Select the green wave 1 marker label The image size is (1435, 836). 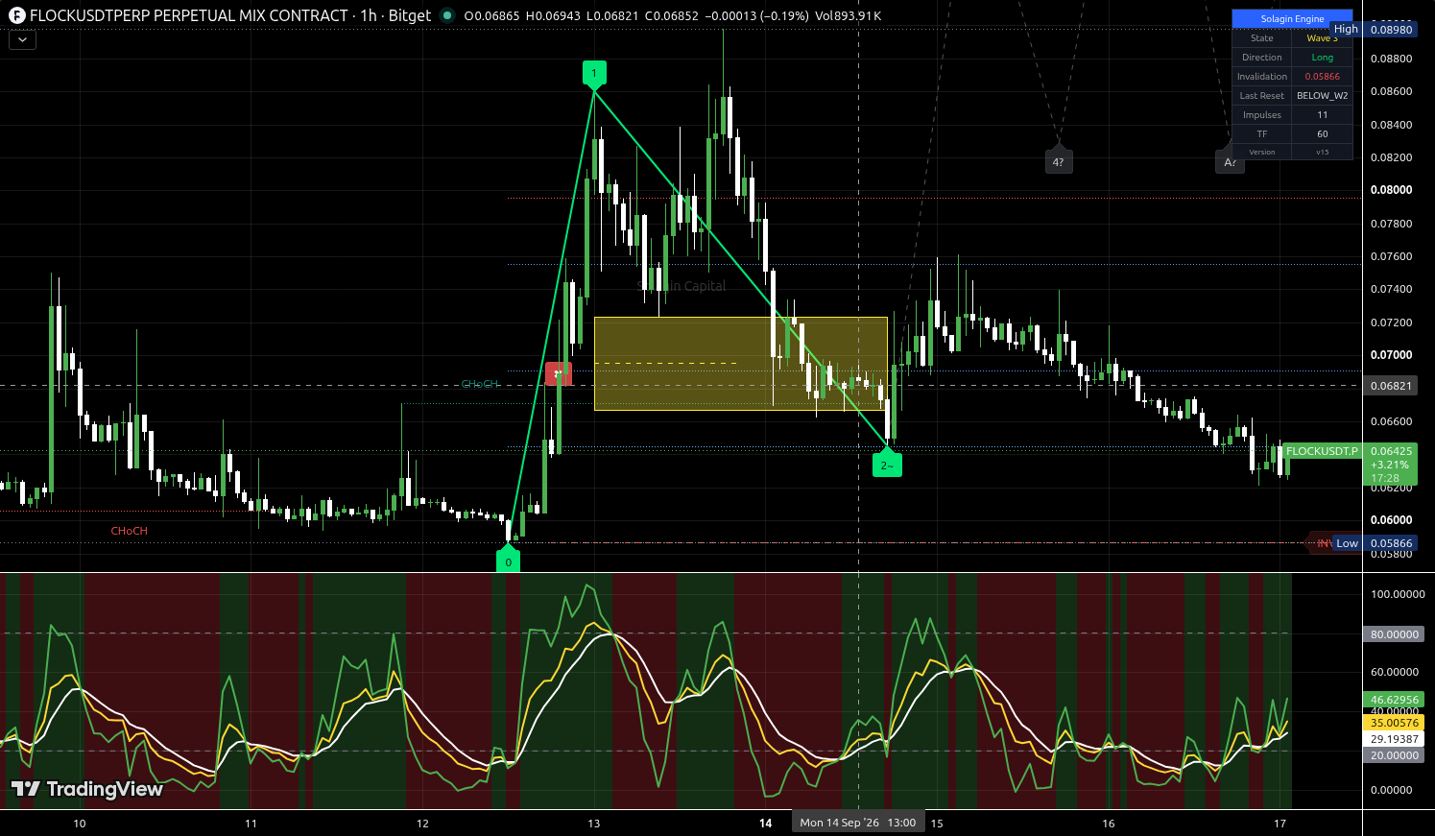(x=594, y=73)
